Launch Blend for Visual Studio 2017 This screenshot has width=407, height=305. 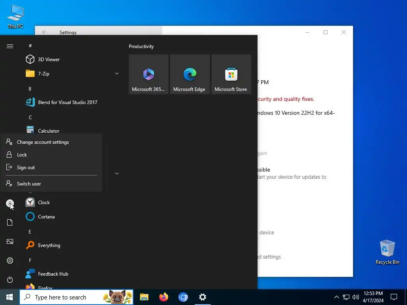(62, 102)
